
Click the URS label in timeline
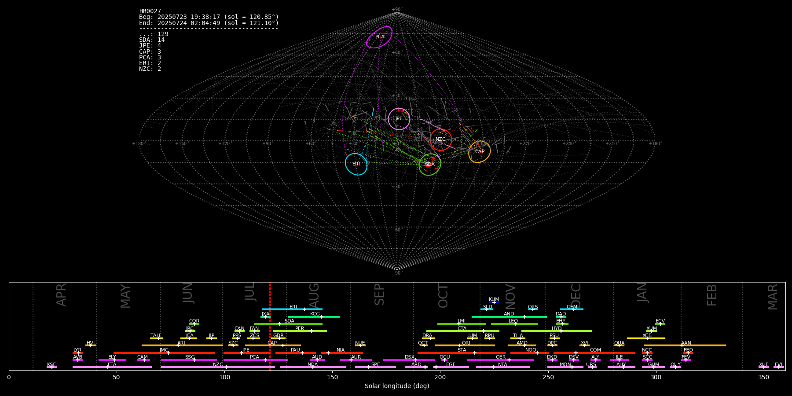click(x=591, y=365)
